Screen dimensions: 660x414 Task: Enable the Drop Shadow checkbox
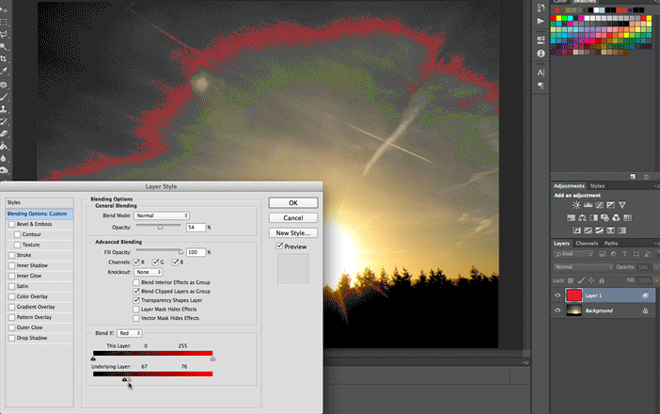pyautogui.click(x=12, y=338)
